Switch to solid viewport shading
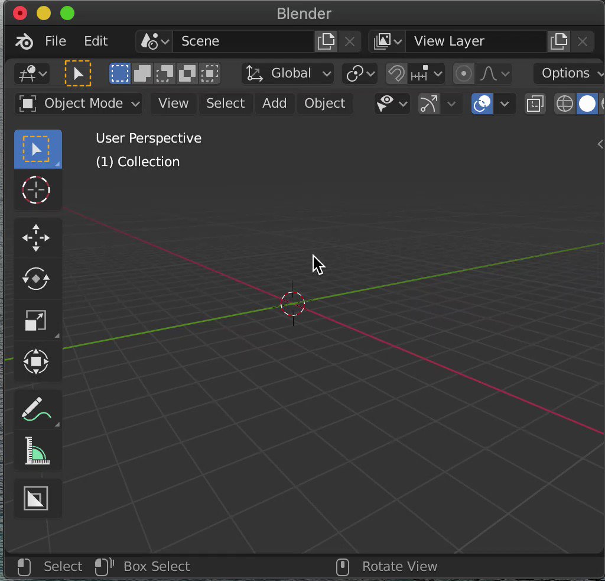Image resolution: width=605 pixels, height=581 pixels. click(587, 104)
